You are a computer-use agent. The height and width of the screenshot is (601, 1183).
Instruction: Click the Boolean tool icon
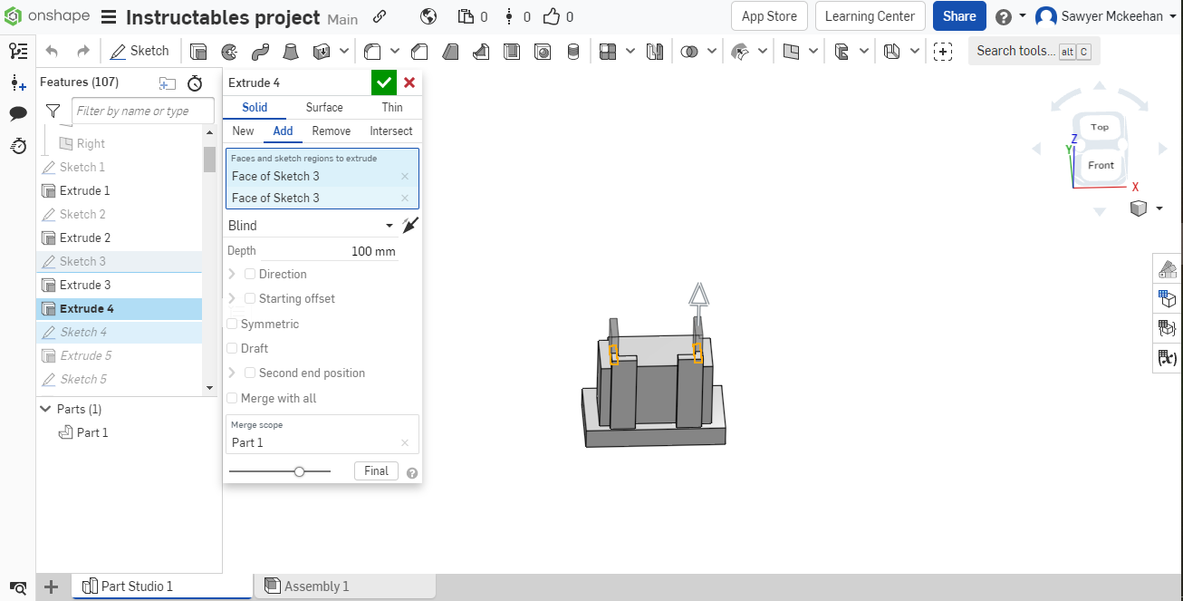(x=689, y=52)
